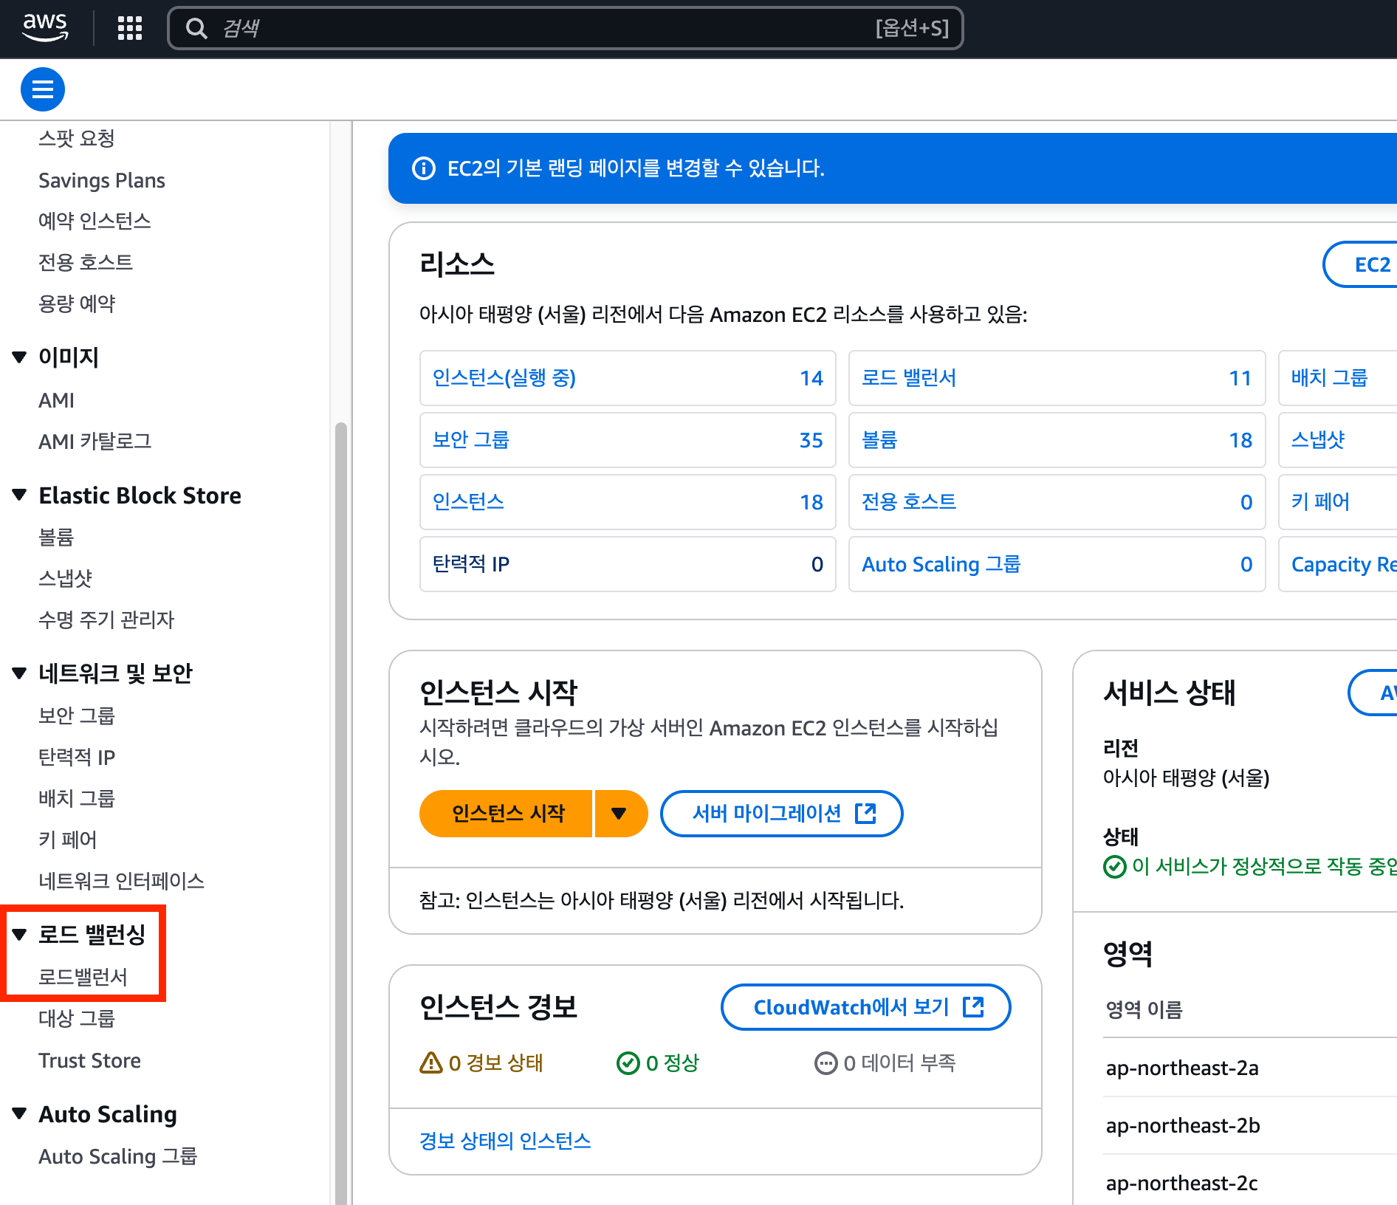This screenshot has width=1397, height=1205.
Task: Open 대상 그룹 in sidebar
Action: (x=77, y=1018)
